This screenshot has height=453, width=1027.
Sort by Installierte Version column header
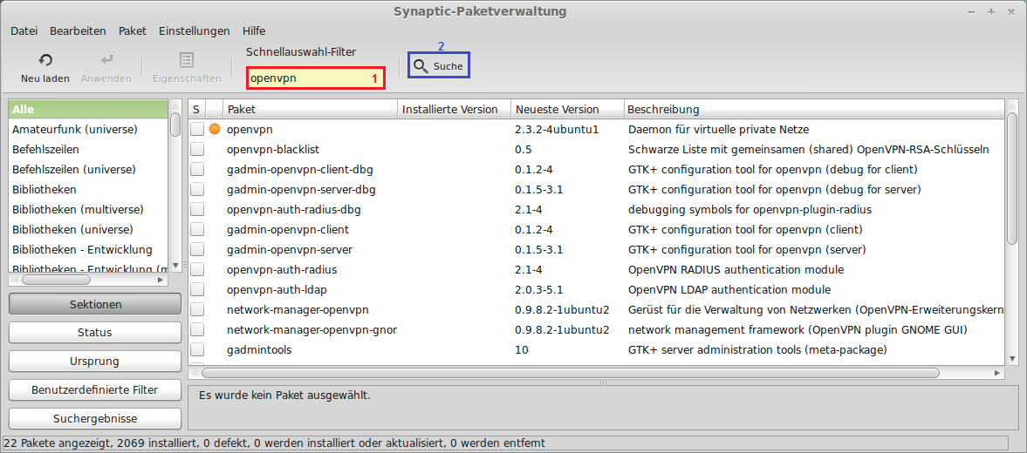tap(455, 109)
